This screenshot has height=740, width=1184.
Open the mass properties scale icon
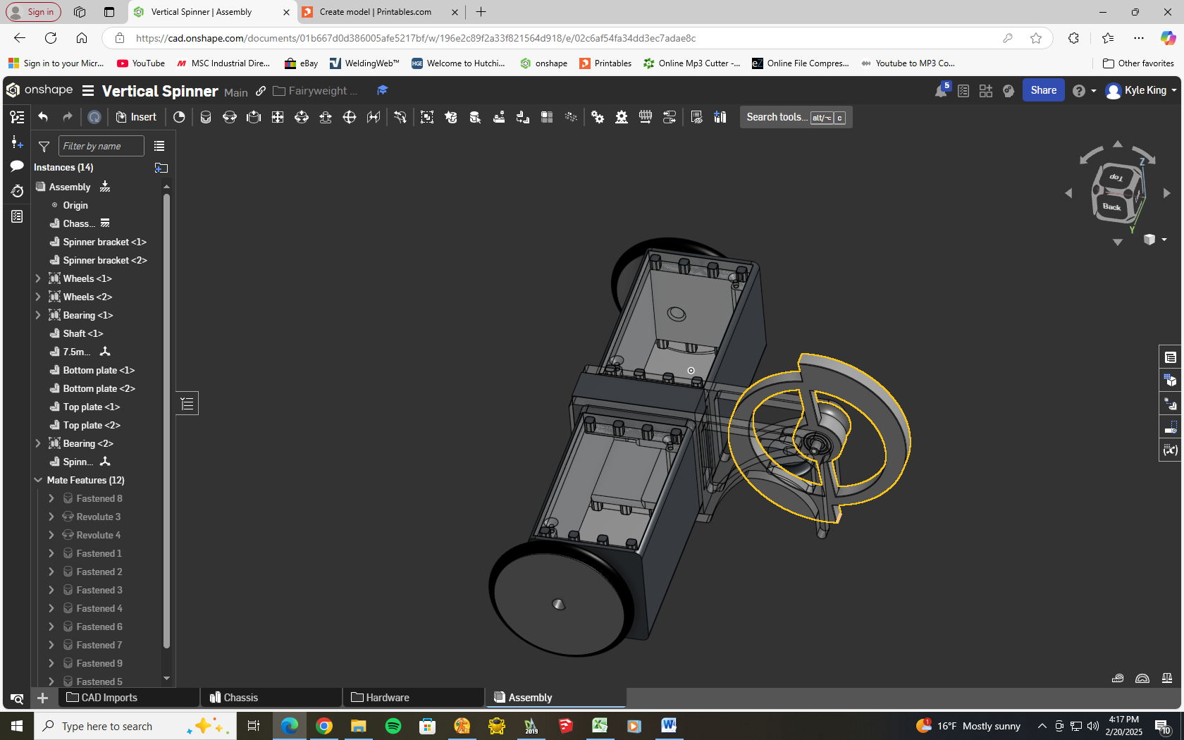pyautogui.click(x=1167, y=679)
